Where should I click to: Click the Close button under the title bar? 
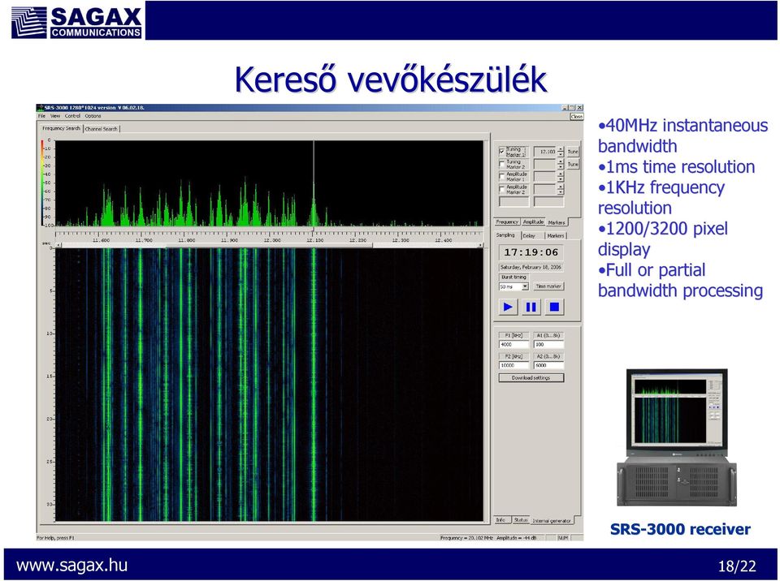click(576, 116)
